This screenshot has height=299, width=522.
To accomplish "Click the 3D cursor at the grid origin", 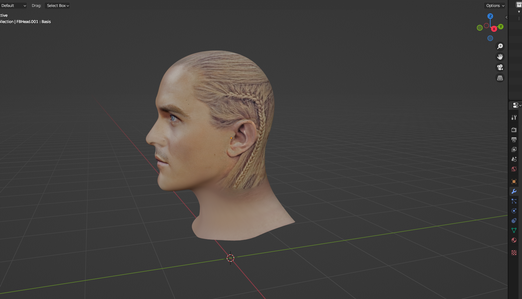I will (230, 258).
